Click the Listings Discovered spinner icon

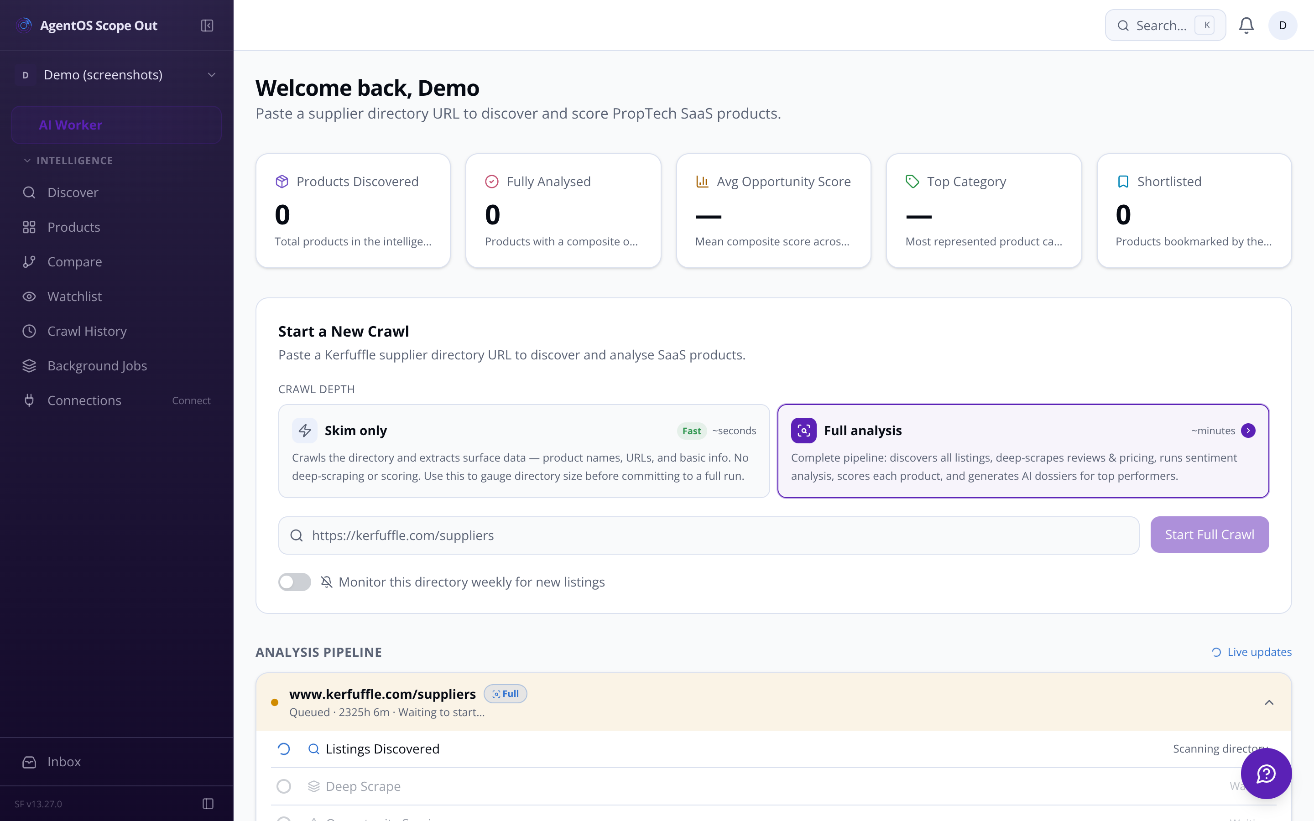tap(284, 749)
